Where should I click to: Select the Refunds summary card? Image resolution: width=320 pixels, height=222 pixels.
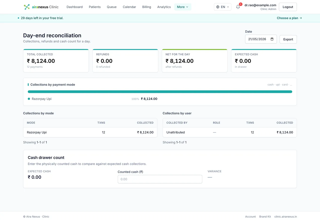coord(125,61)
